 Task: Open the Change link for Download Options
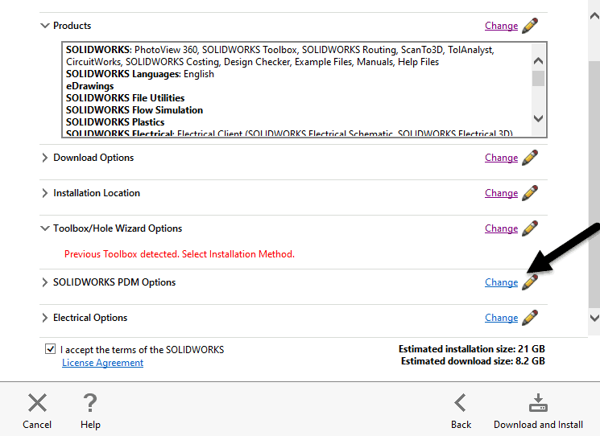point(501,158)
